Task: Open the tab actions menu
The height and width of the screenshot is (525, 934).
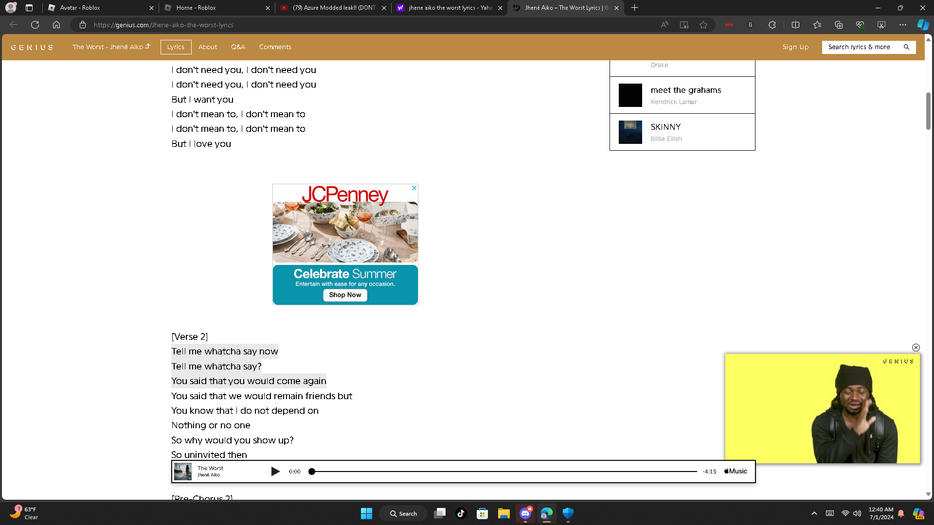Action: tap(29, 8)
